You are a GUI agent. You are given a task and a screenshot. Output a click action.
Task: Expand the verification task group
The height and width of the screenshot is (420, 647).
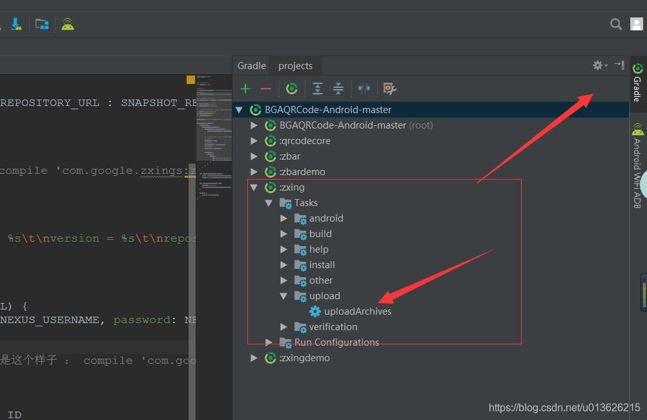[284, 327]
